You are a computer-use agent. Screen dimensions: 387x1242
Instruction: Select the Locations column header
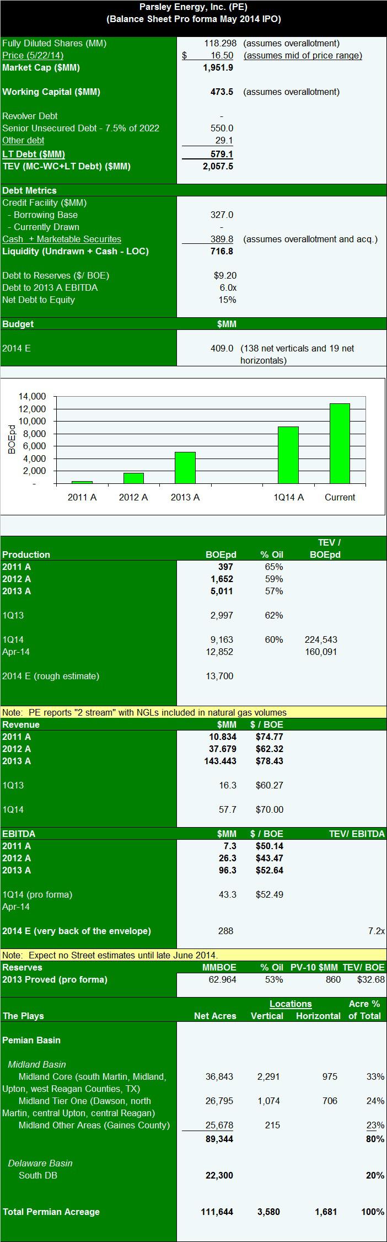pyautogui.click(x=291, y=1004)
